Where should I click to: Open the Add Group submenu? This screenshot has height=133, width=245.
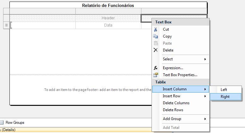pyautogui.click(x=184, y=119)
